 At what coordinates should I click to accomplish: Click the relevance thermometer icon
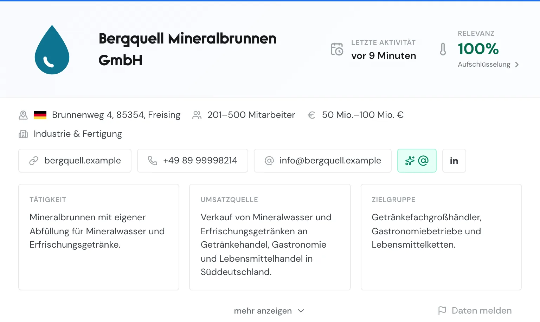(443, 49)
